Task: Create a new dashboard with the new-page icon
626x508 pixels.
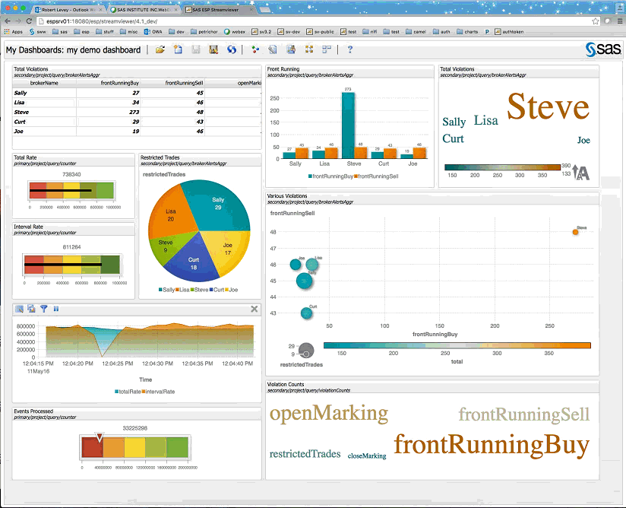Action: [x=178, y=49]
